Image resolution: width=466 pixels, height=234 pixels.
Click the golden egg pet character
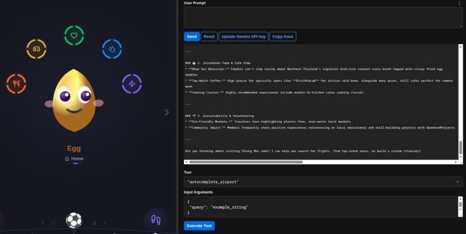pos(75,100)
